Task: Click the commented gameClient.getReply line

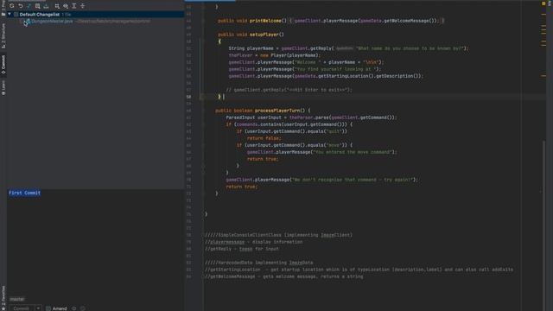Action: (289, 90)
